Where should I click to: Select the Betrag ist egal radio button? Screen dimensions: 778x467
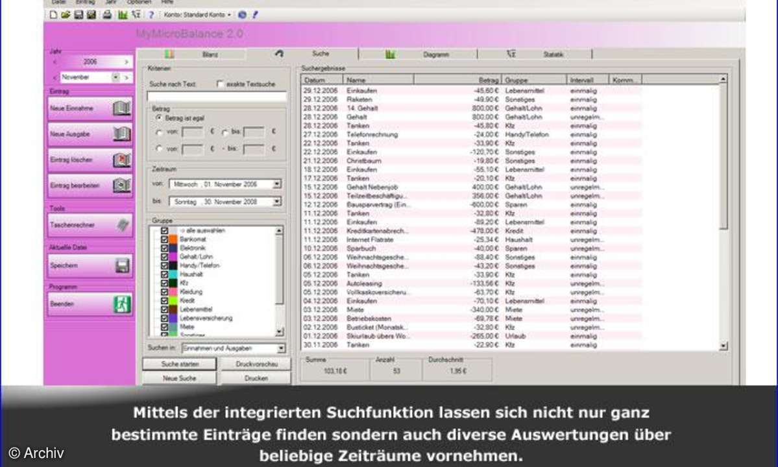159,118
